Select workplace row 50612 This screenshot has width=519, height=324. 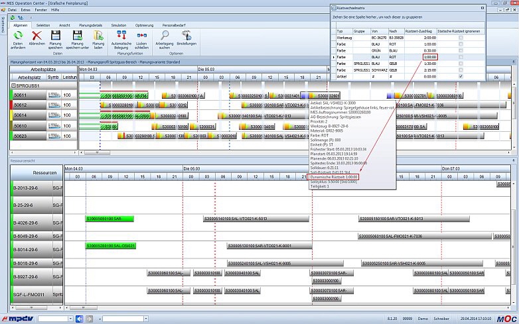click(x=44, y=105)
